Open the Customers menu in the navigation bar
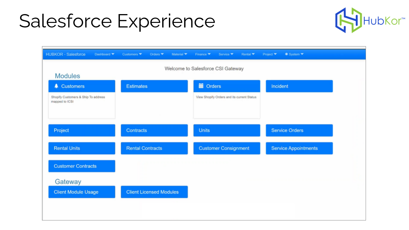Screen dimensions: 409x230 pos(132,54)
